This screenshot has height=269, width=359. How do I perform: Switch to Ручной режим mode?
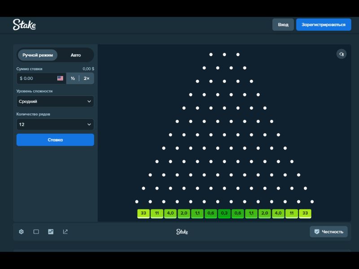pos(38,55)
